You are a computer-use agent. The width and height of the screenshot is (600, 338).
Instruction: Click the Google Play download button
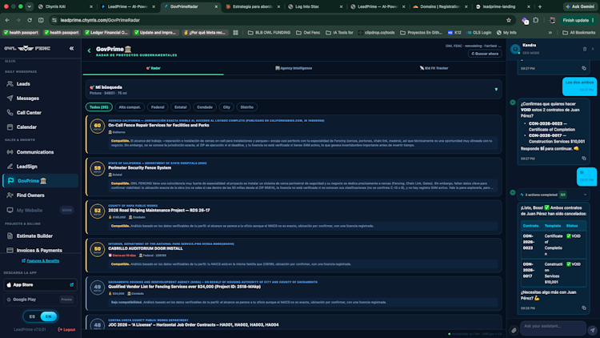pyautogui.click(x=40, y=300)
